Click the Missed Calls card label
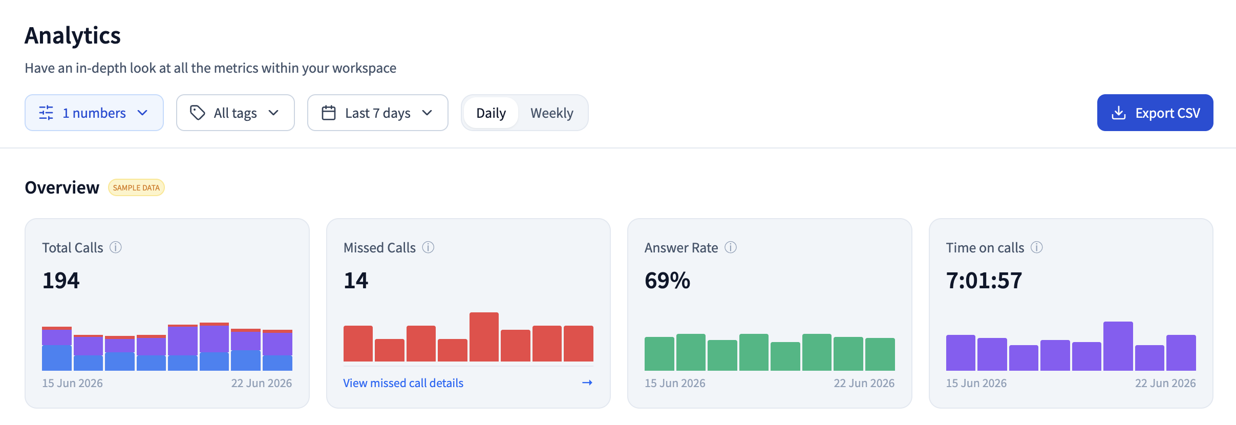Viewport: 1236px width, 425px height. coord(379,248)
